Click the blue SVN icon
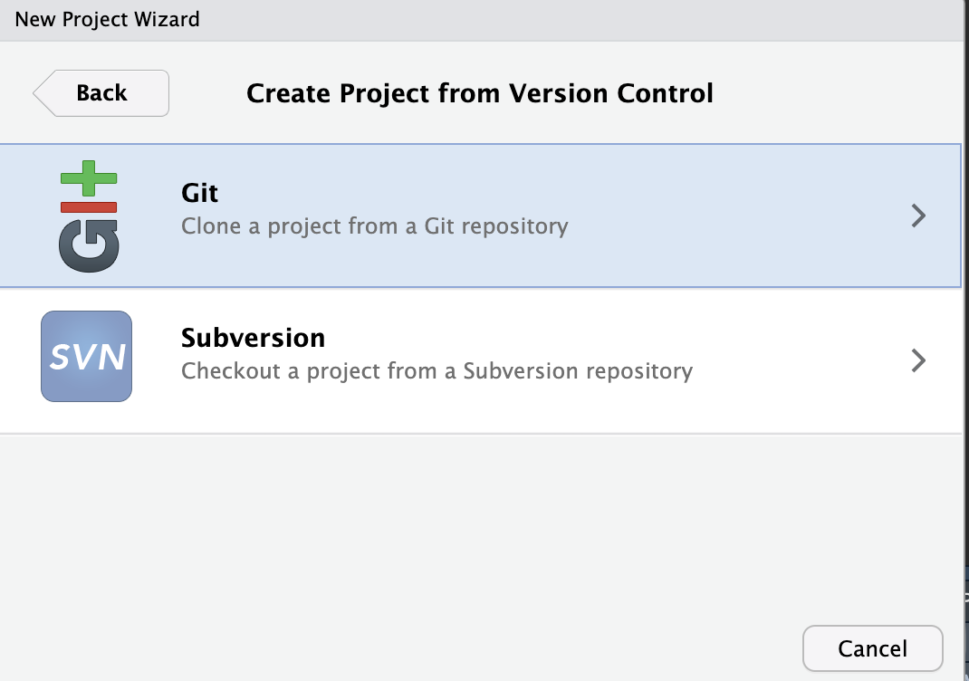This screenshot has height=681, width=969. [87, 357]
